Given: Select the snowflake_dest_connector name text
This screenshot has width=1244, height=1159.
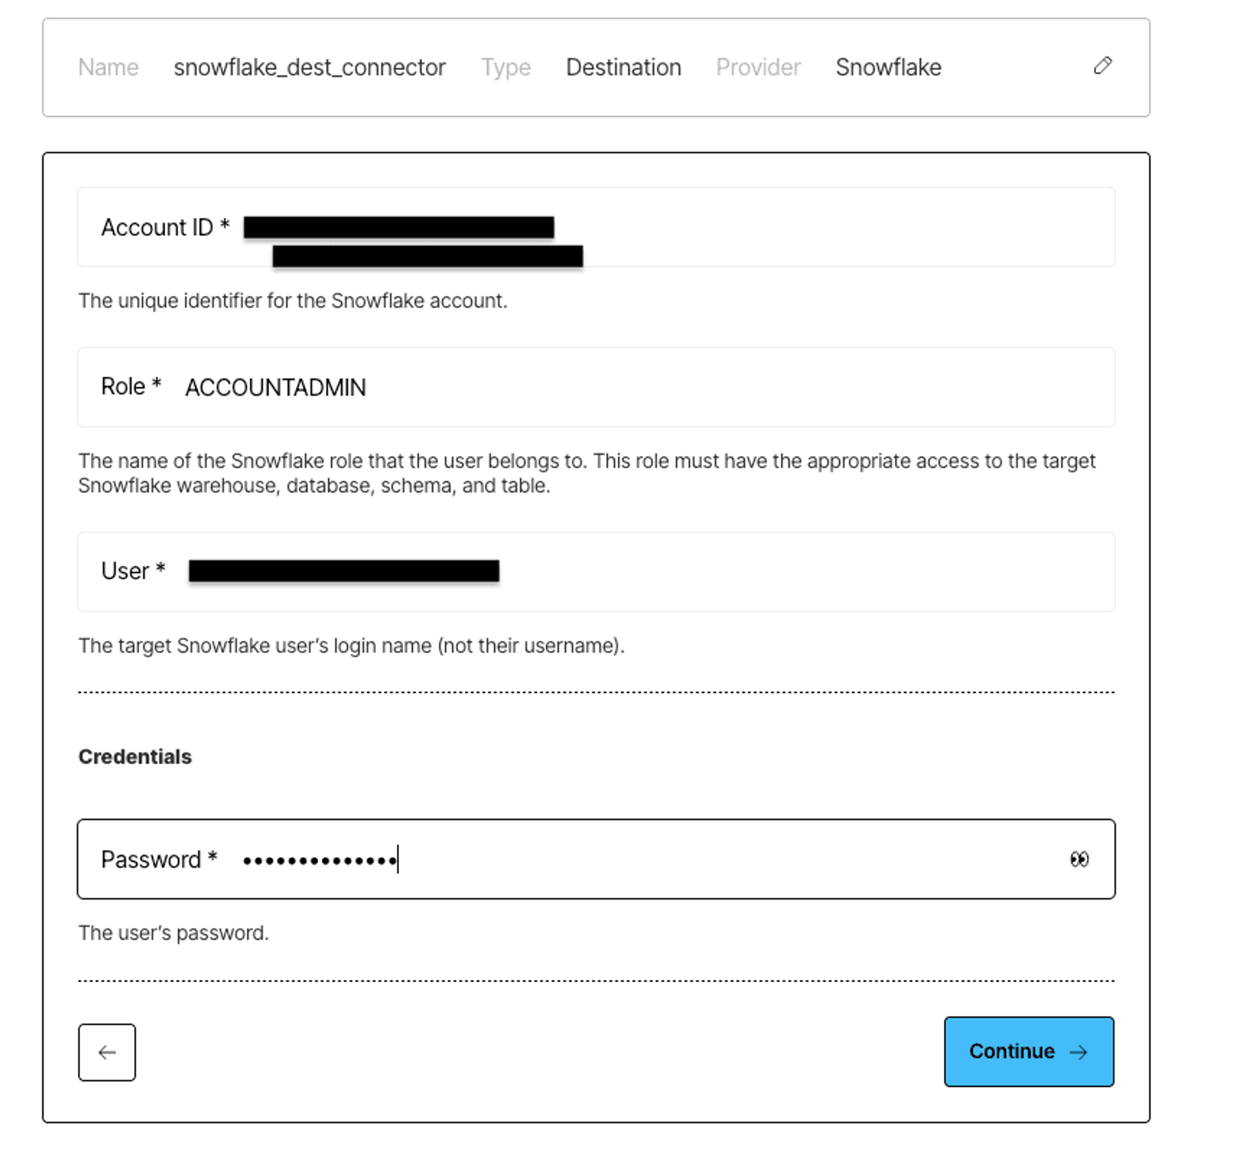Looking at the screenshot, I should pos(310,67).
